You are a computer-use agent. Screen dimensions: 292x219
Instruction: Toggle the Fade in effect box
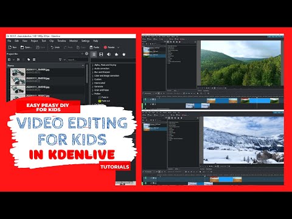(100, 97)
